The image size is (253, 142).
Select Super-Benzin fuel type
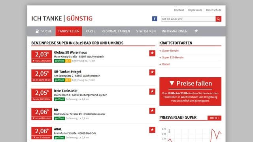[x=170, y=50]
